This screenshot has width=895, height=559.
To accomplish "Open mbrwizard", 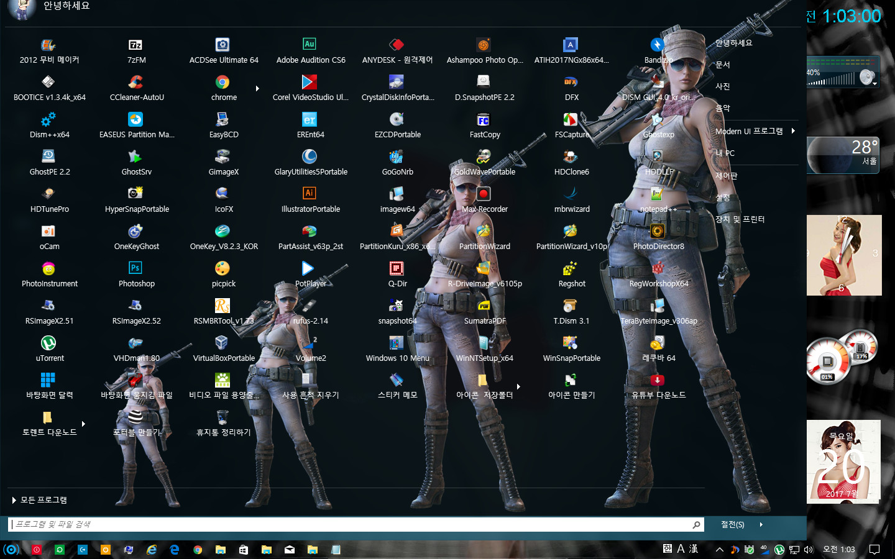I will click(571, 200).
